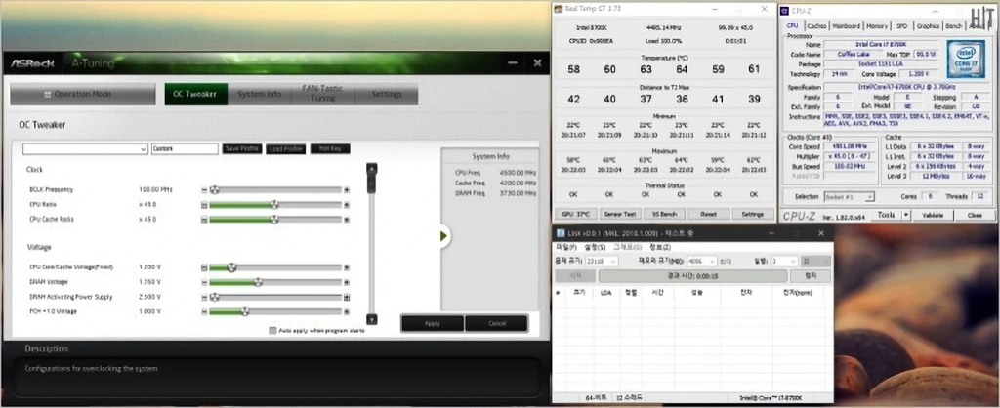
Task: Apply the OC Tweaker settings
Action: 433,324
